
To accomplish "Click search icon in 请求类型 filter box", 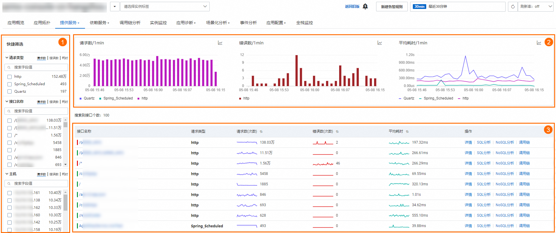I will (x=9, y=67).
